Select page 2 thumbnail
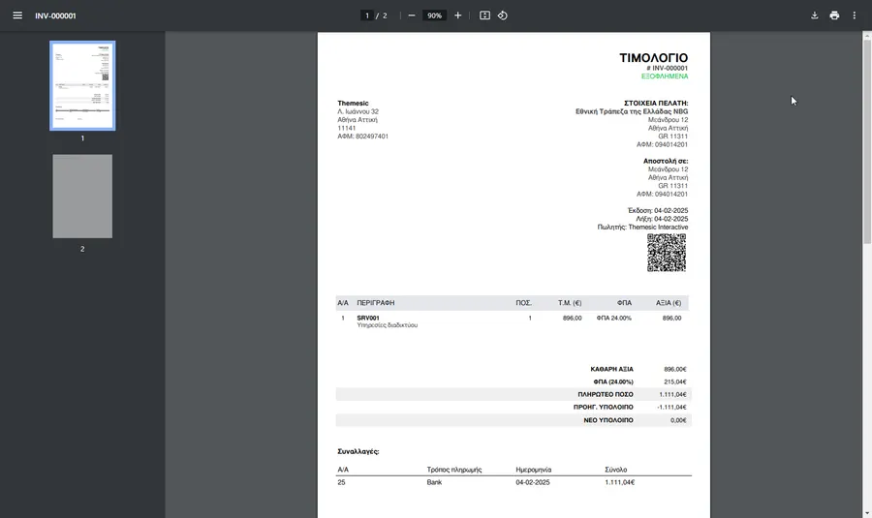The width and height of the screenshot is (872, 518). pos(82,197)
